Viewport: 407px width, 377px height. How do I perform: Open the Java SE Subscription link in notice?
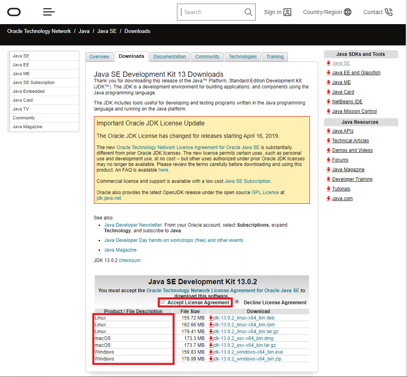[x=247, y=181]
